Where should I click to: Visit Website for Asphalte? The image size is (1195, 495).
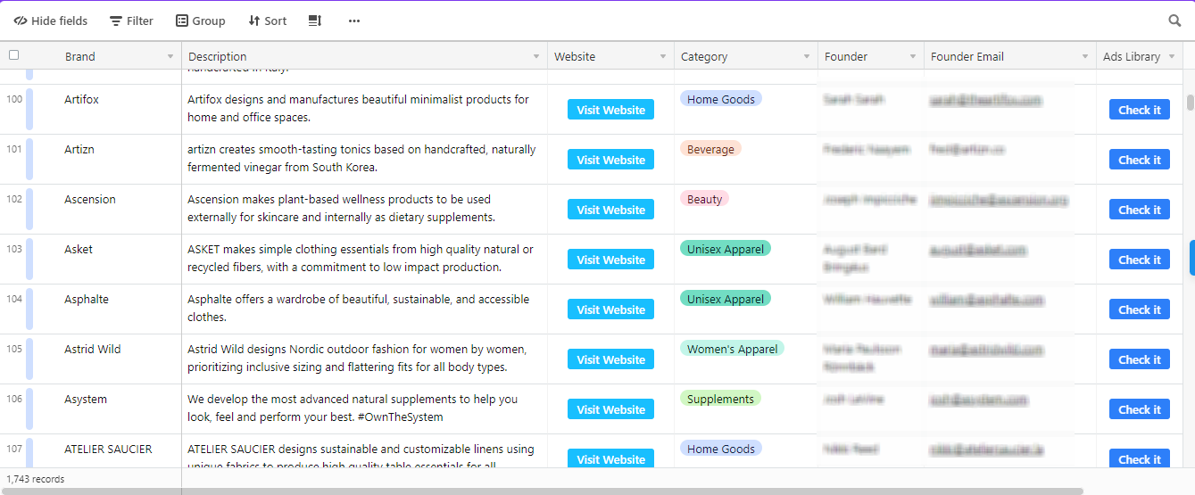coord(610,309)
